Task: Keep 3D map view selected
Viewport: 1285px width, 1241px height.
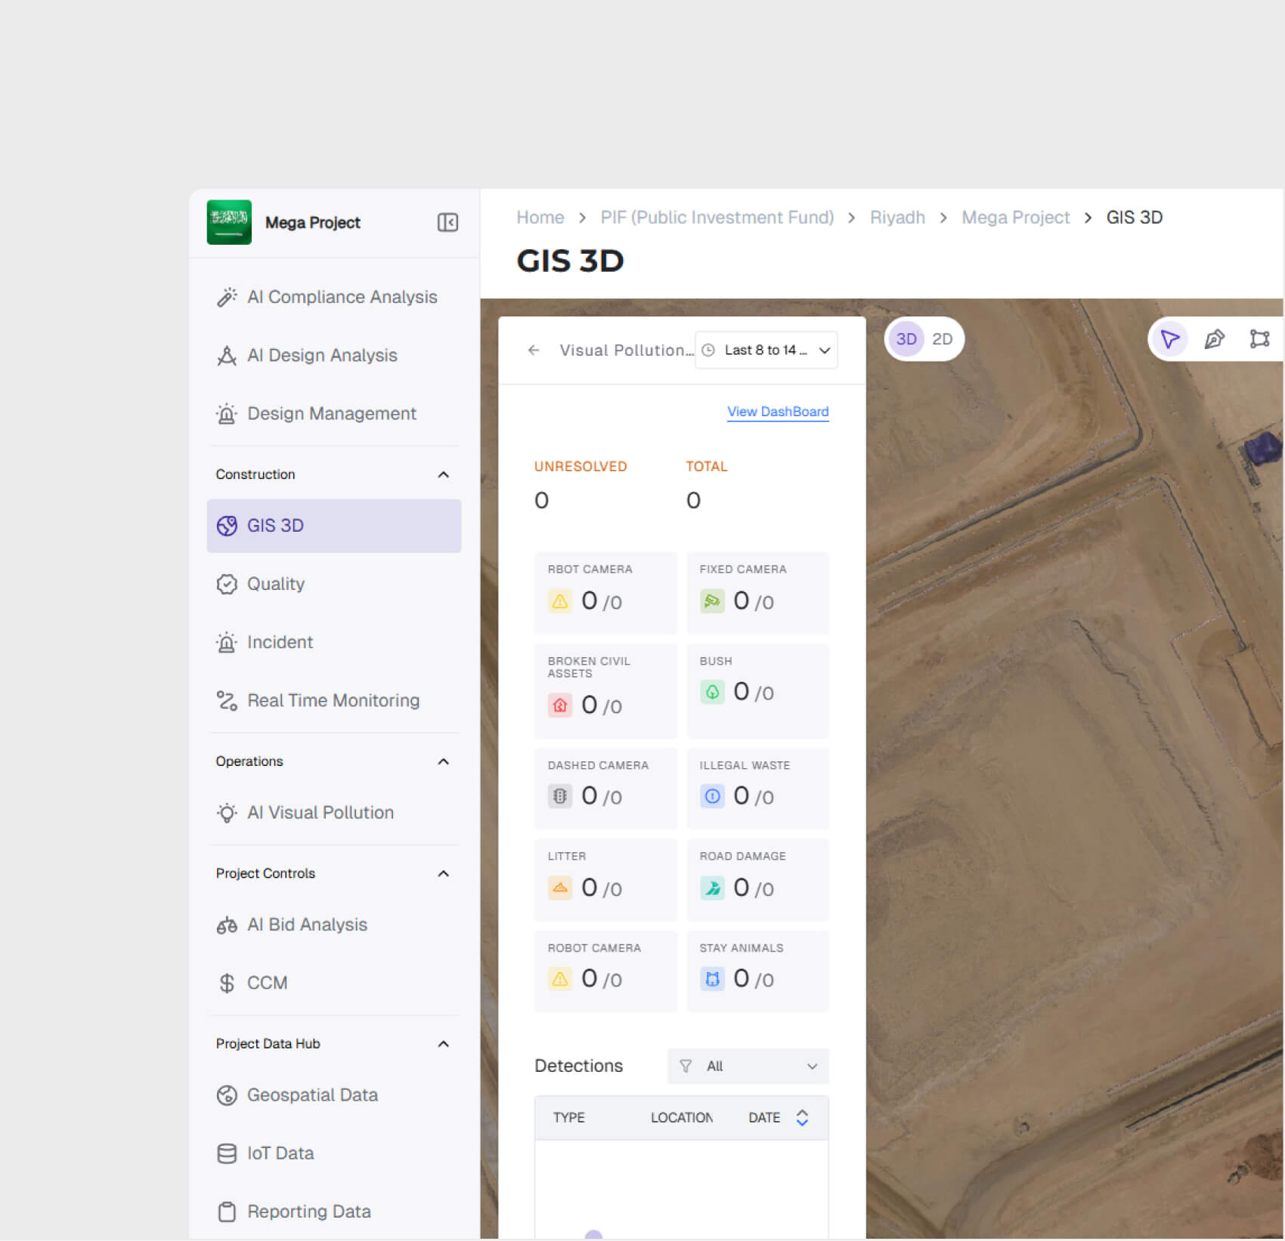Action: click(x=905, y=339)
